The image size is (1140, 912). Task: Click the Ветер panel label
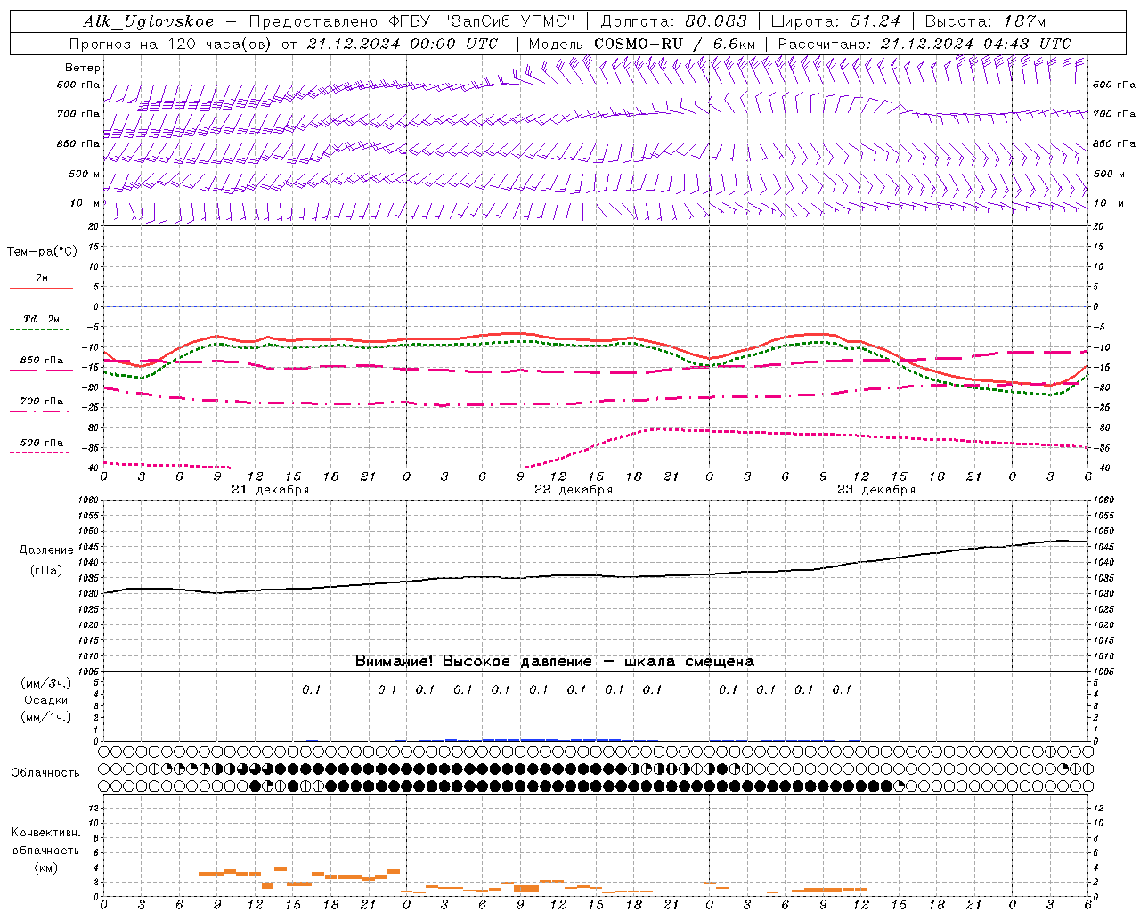(x=83, y=68)
